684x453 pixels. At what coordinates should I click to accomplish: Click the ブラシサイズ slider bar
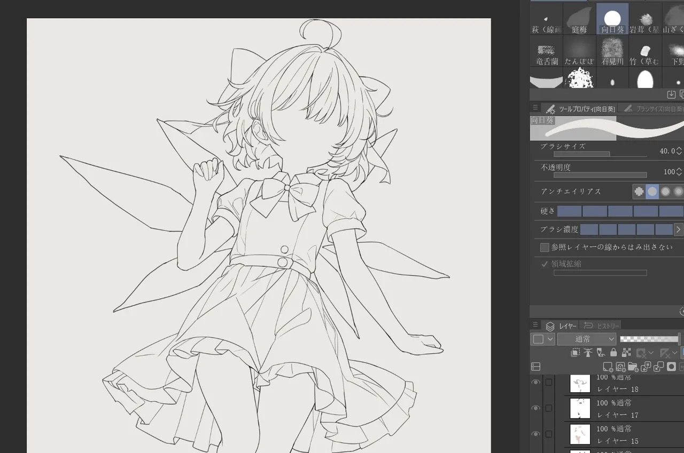600,154
